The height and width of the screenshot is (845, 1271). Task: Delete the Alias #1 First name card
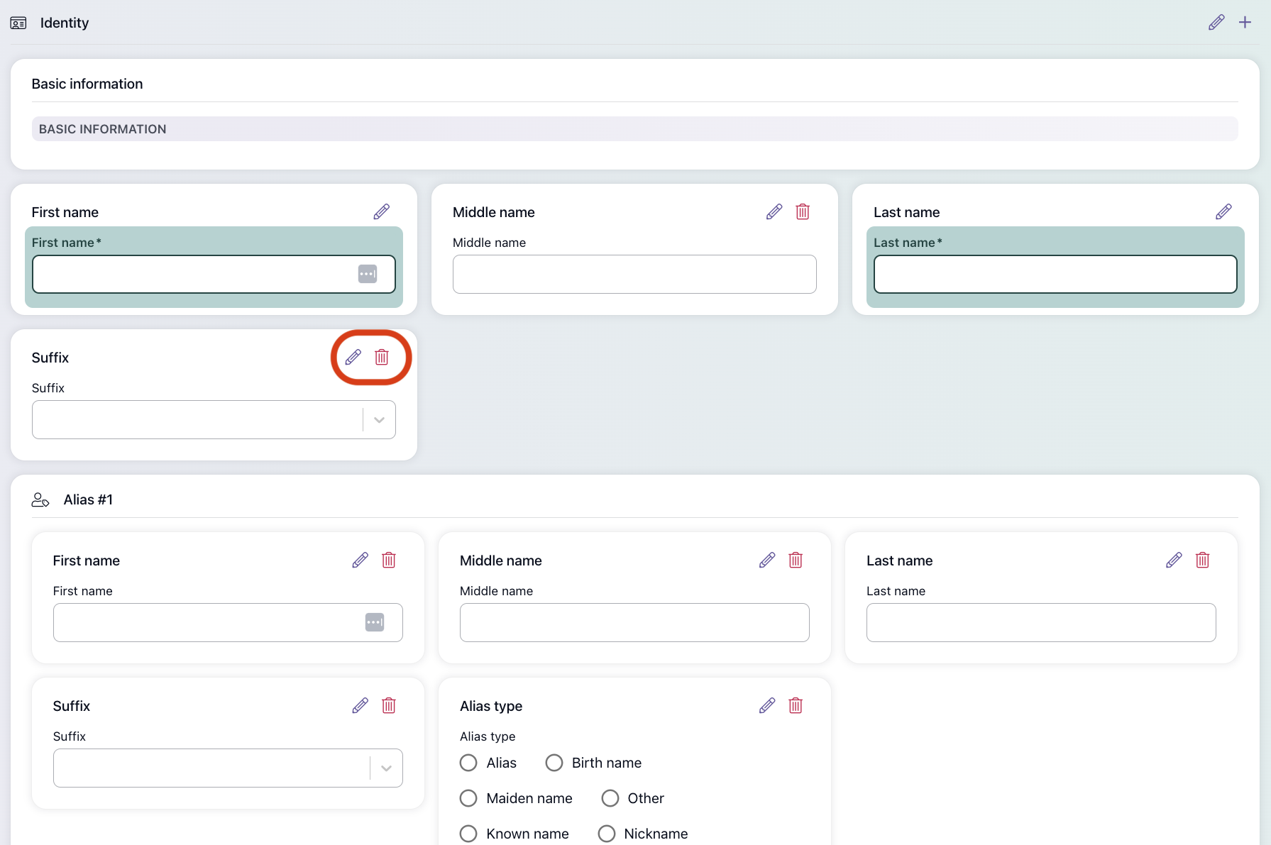pos(389,560)
